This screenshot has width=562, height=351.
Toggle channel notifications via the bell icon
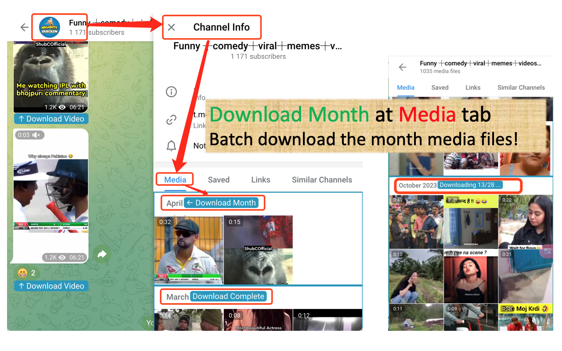[x=171, y=146]
